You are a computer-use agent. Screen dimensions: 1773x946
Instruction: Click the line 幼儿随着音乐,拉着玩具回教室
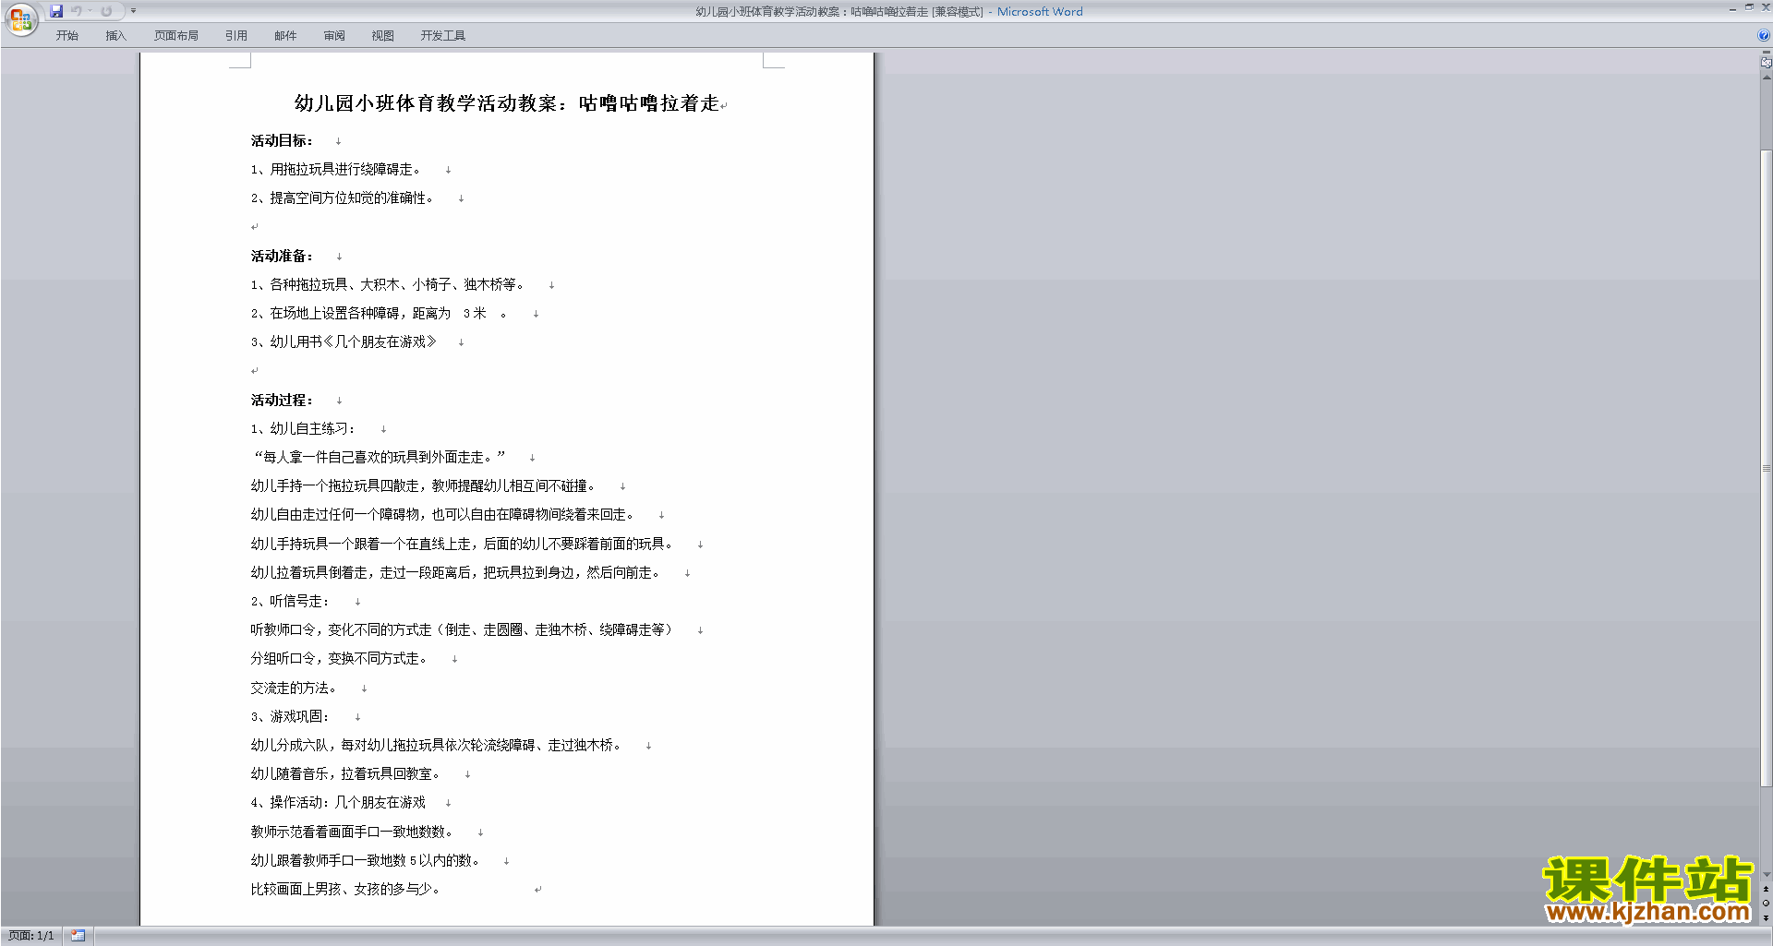346,774
